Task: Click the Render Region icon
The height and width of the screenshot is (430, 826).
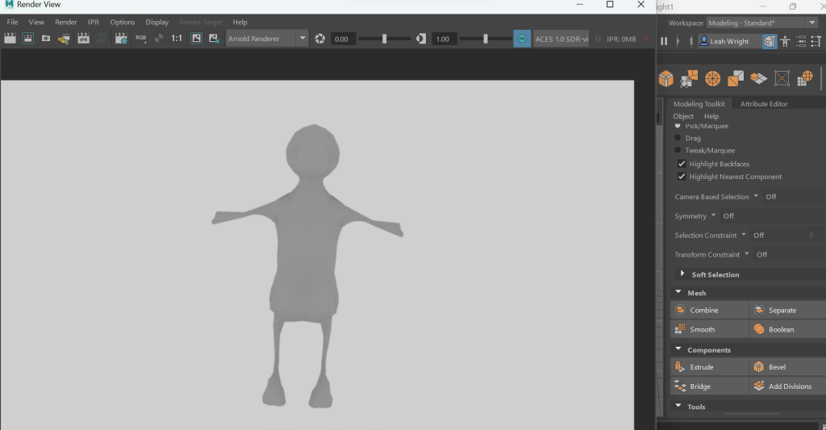Action: (28, 39)
